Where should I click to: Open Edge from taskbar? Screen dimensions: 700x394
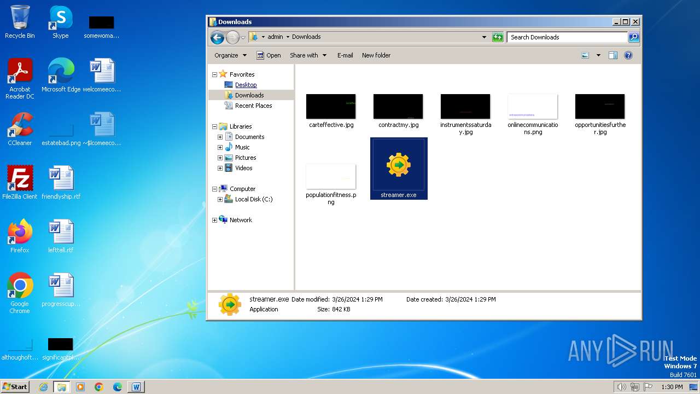click(x=118, y=387)
